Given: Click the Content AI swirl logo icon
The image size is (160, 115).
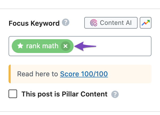Looking at the screenshot, I should click(x=94, y=23).
